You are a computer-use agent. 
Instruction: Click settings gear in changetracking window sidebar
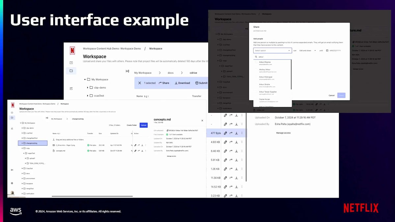pos(12,183)
